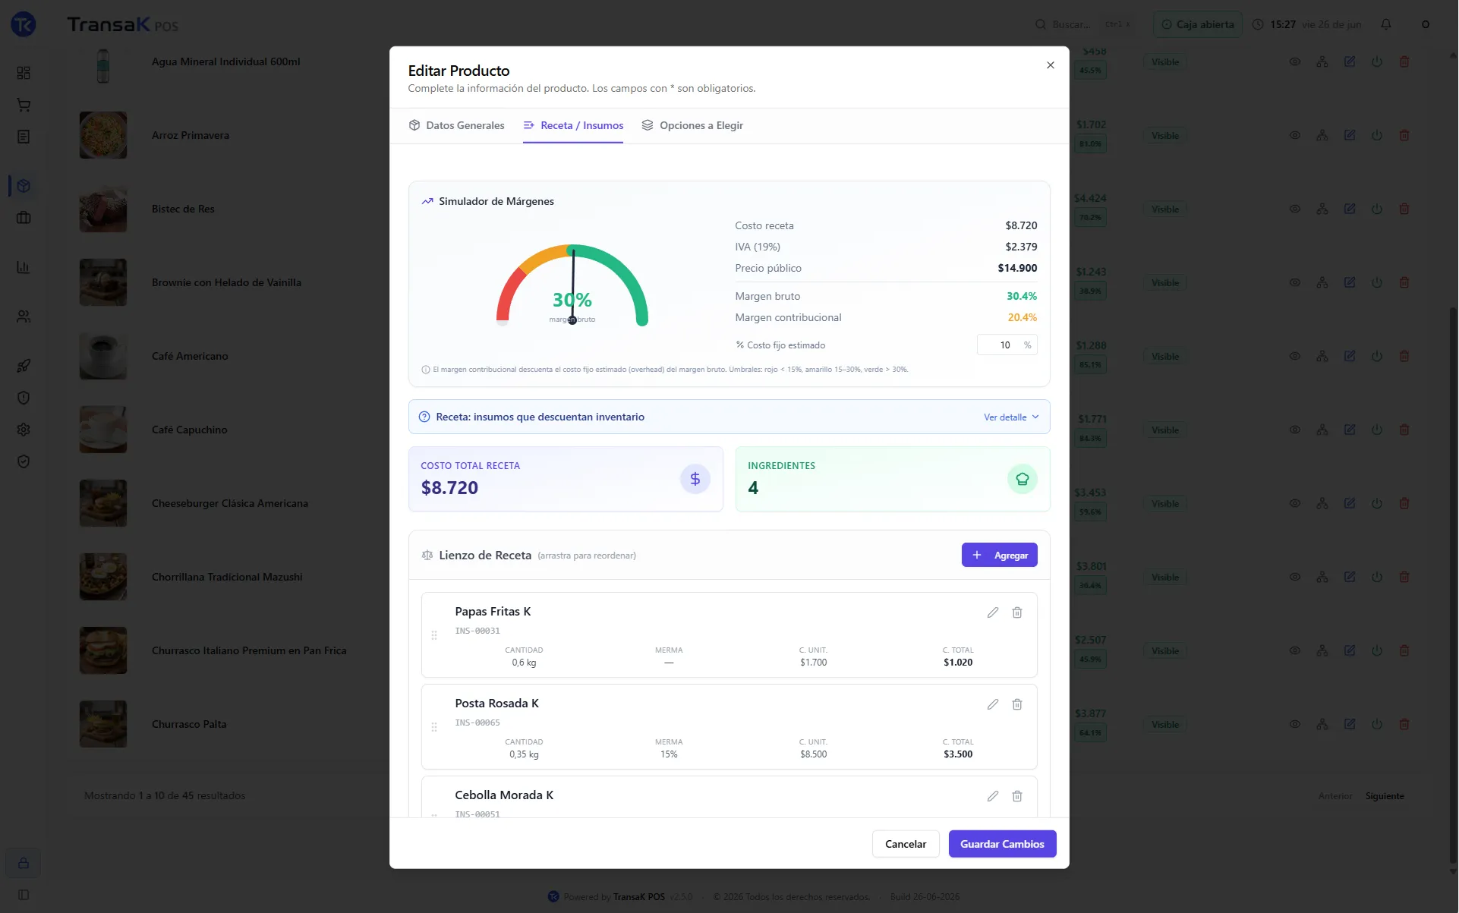Close the Editar Producto dialog
The height and width of the screenshot is (913, 1459).
point(1050,65)
